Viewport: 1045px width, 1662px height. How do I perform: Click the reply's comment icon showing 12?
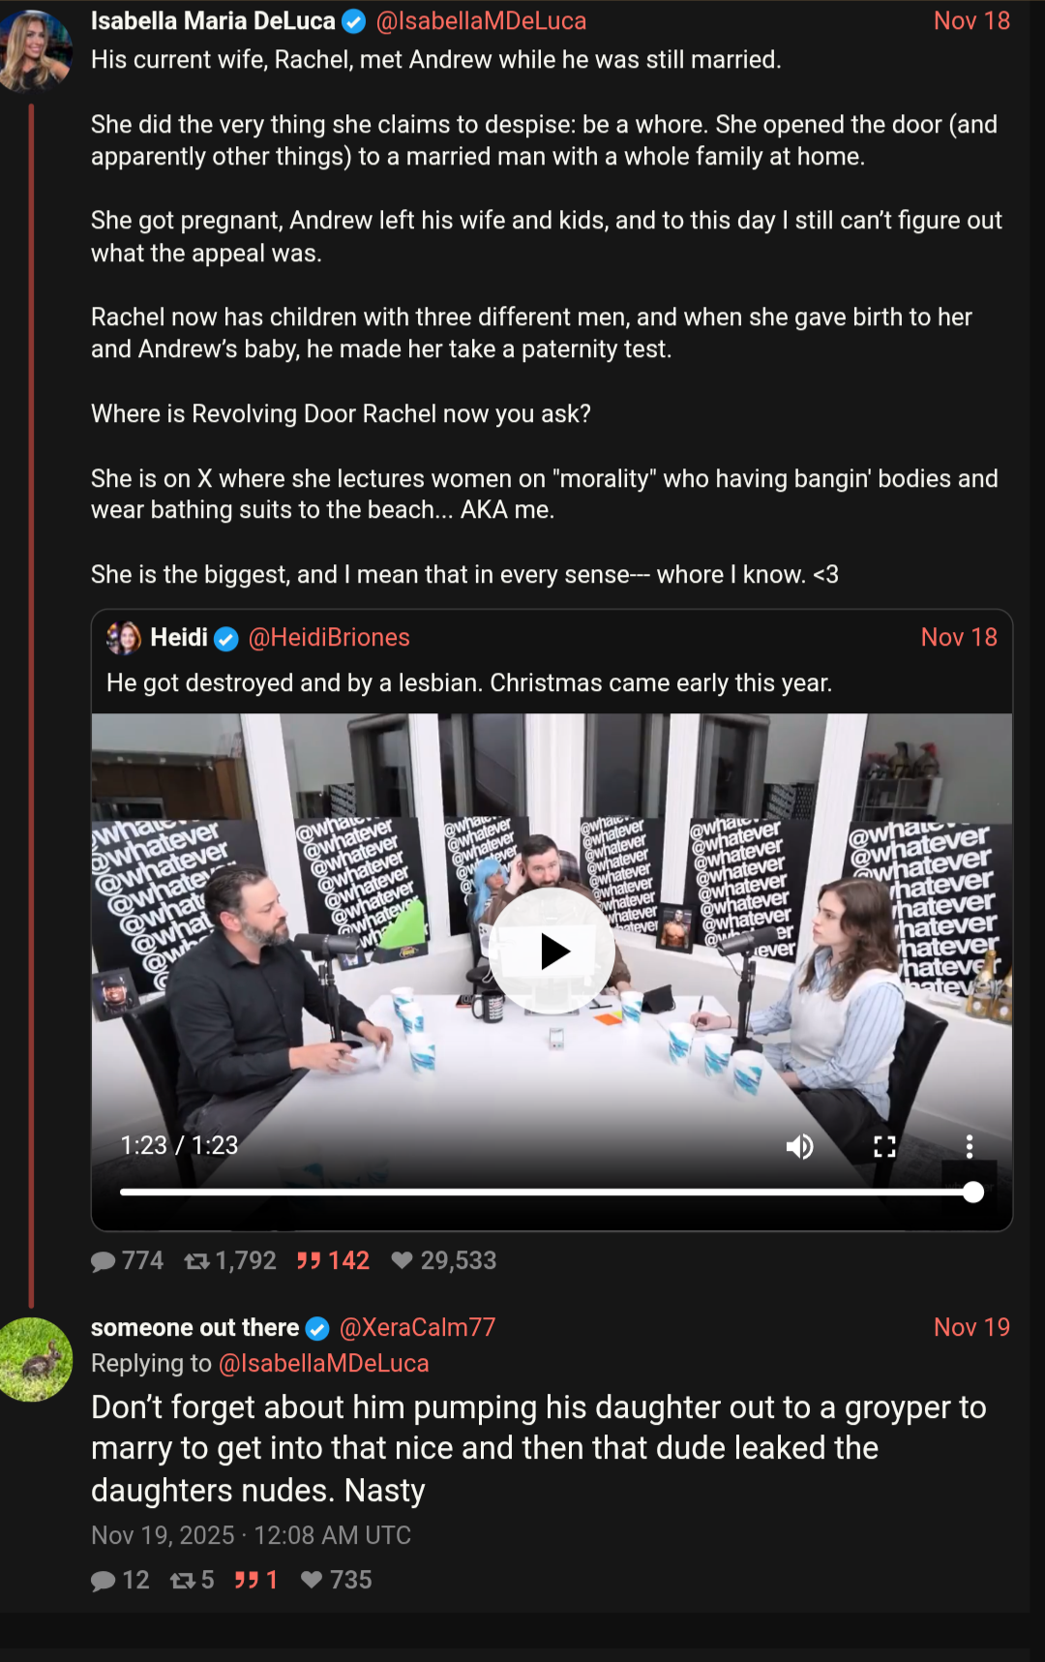pyautogui.click(x=103, y=1581)
